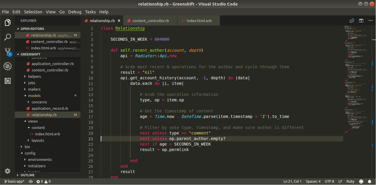Click the Ruby file icon of relationship.rb tab

tap(86, 21)
